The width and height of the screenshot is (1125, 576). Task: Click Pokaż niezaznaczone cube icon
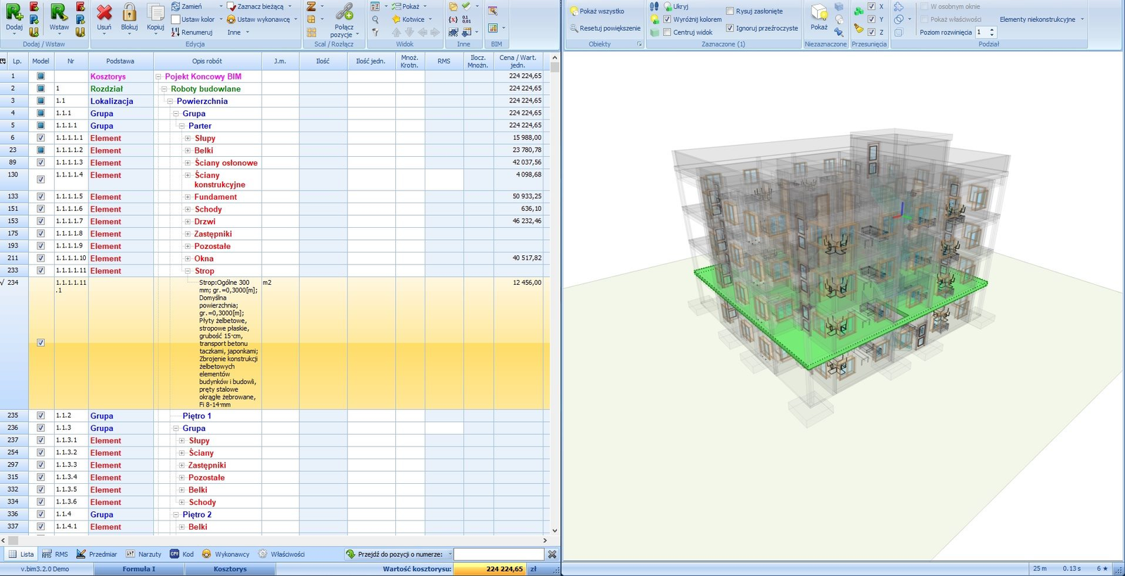(x=818, y=13)
